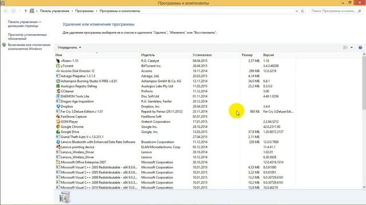Click publisher Repack by Fenixx (29.11.2012)
Screen dimensions: 366x205
pyautogui.click(x=162, y=112)
